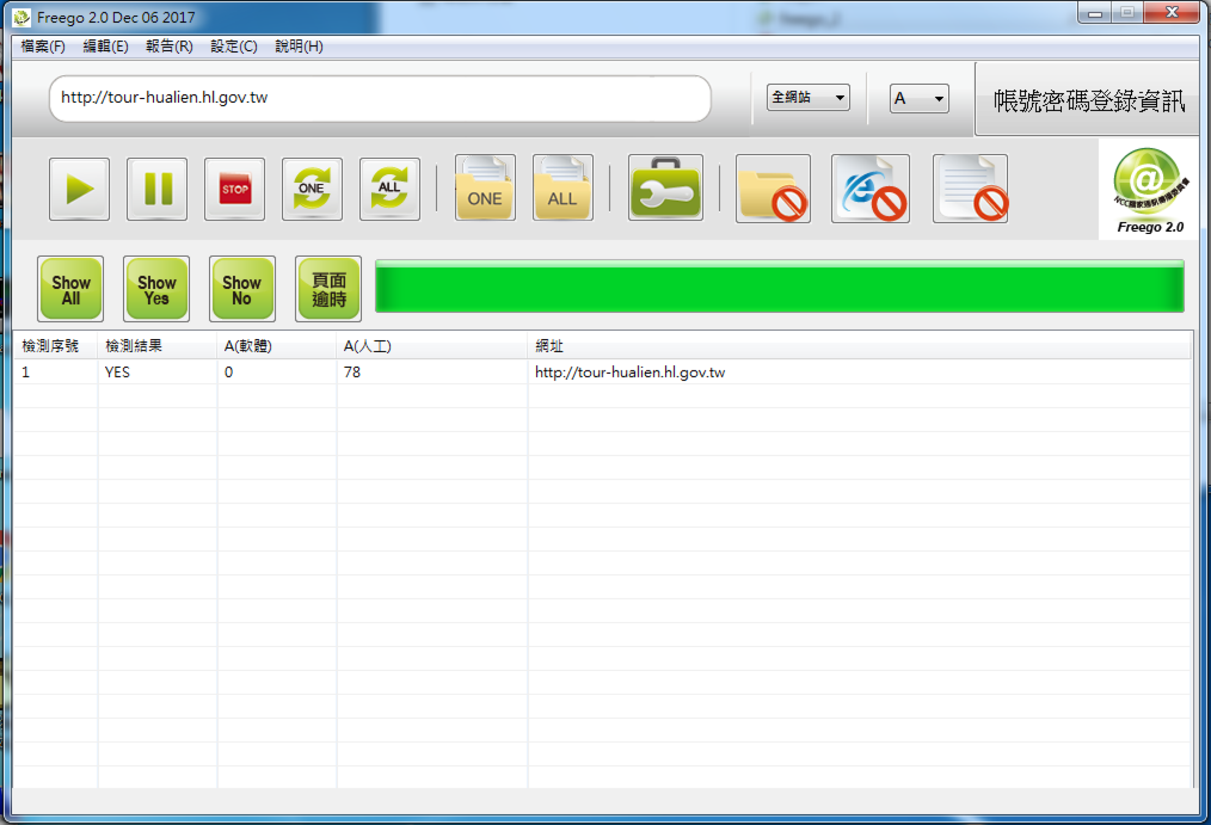This screenshot has height=825, width=1211.
Task: Open the ALL folder report icon
Action: pyautogui.click(x=562, y=188)
